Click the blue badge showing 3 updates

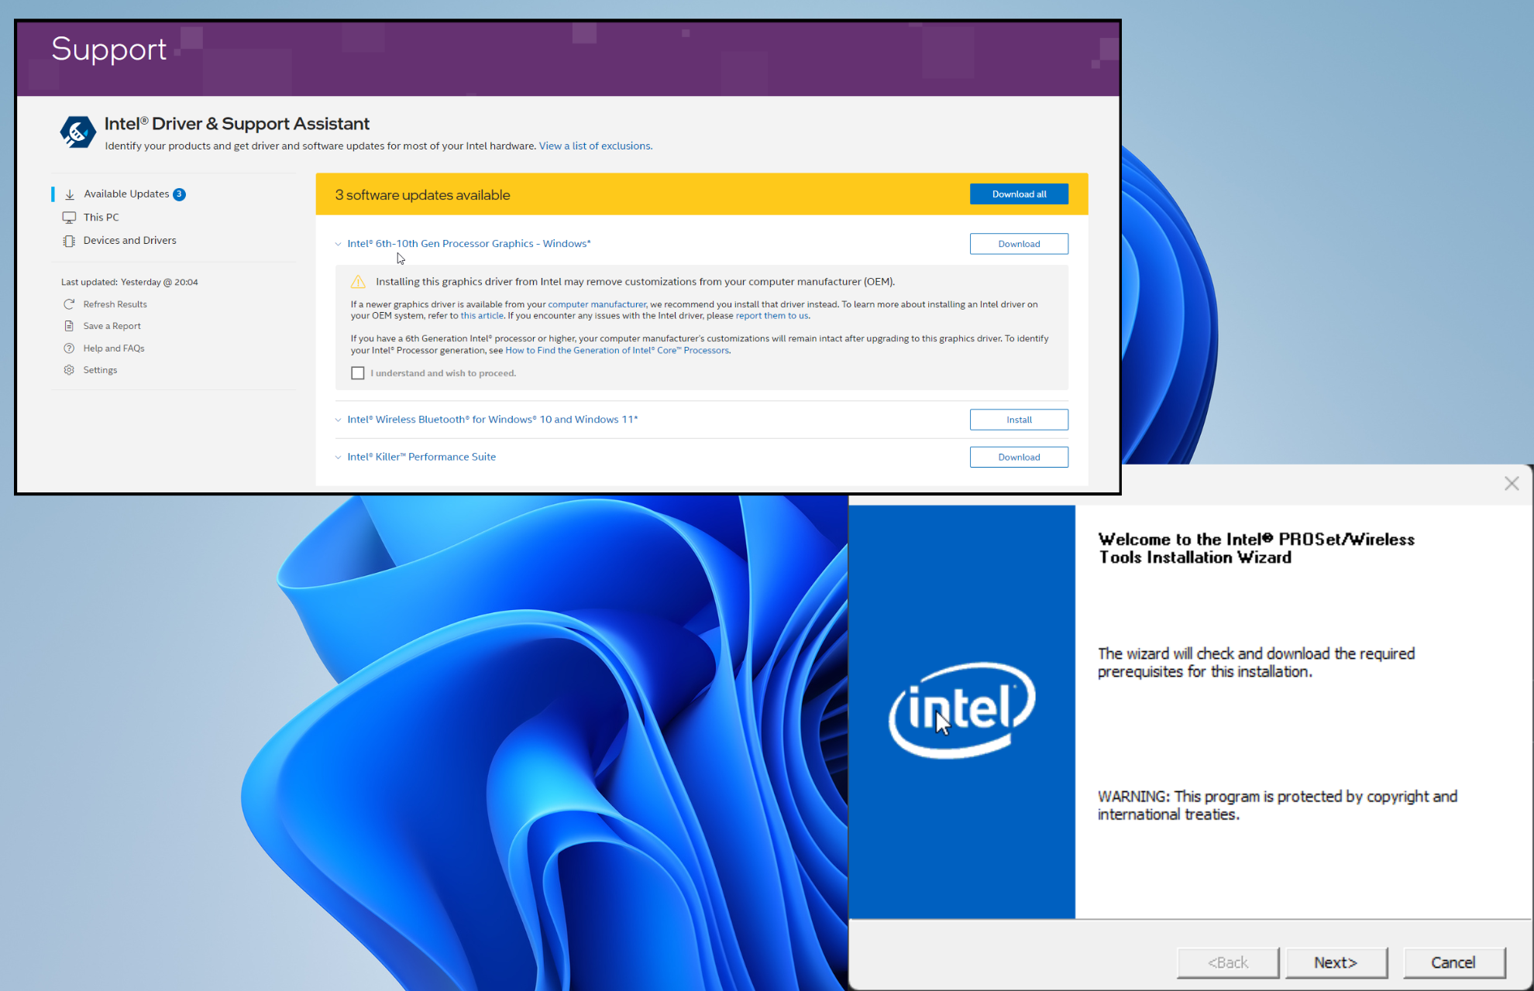pyautogui.click(x=179, y=194)
